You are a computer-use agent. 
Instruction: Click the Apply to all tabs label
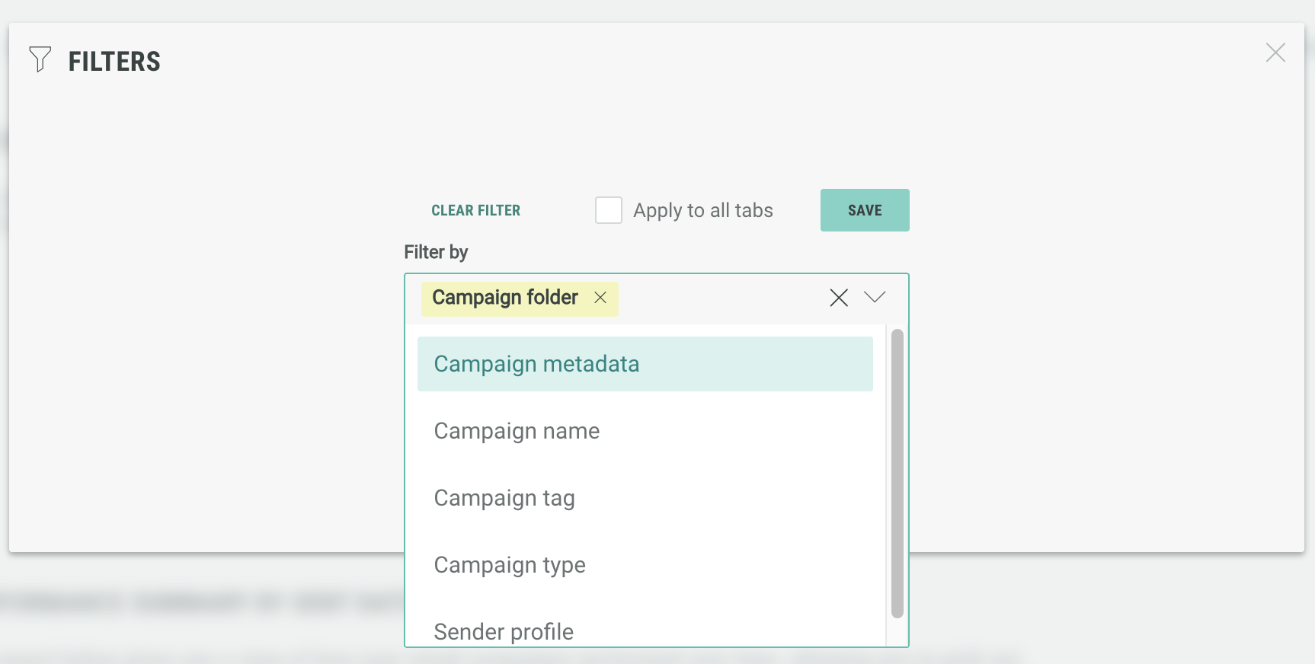[702, 210]
